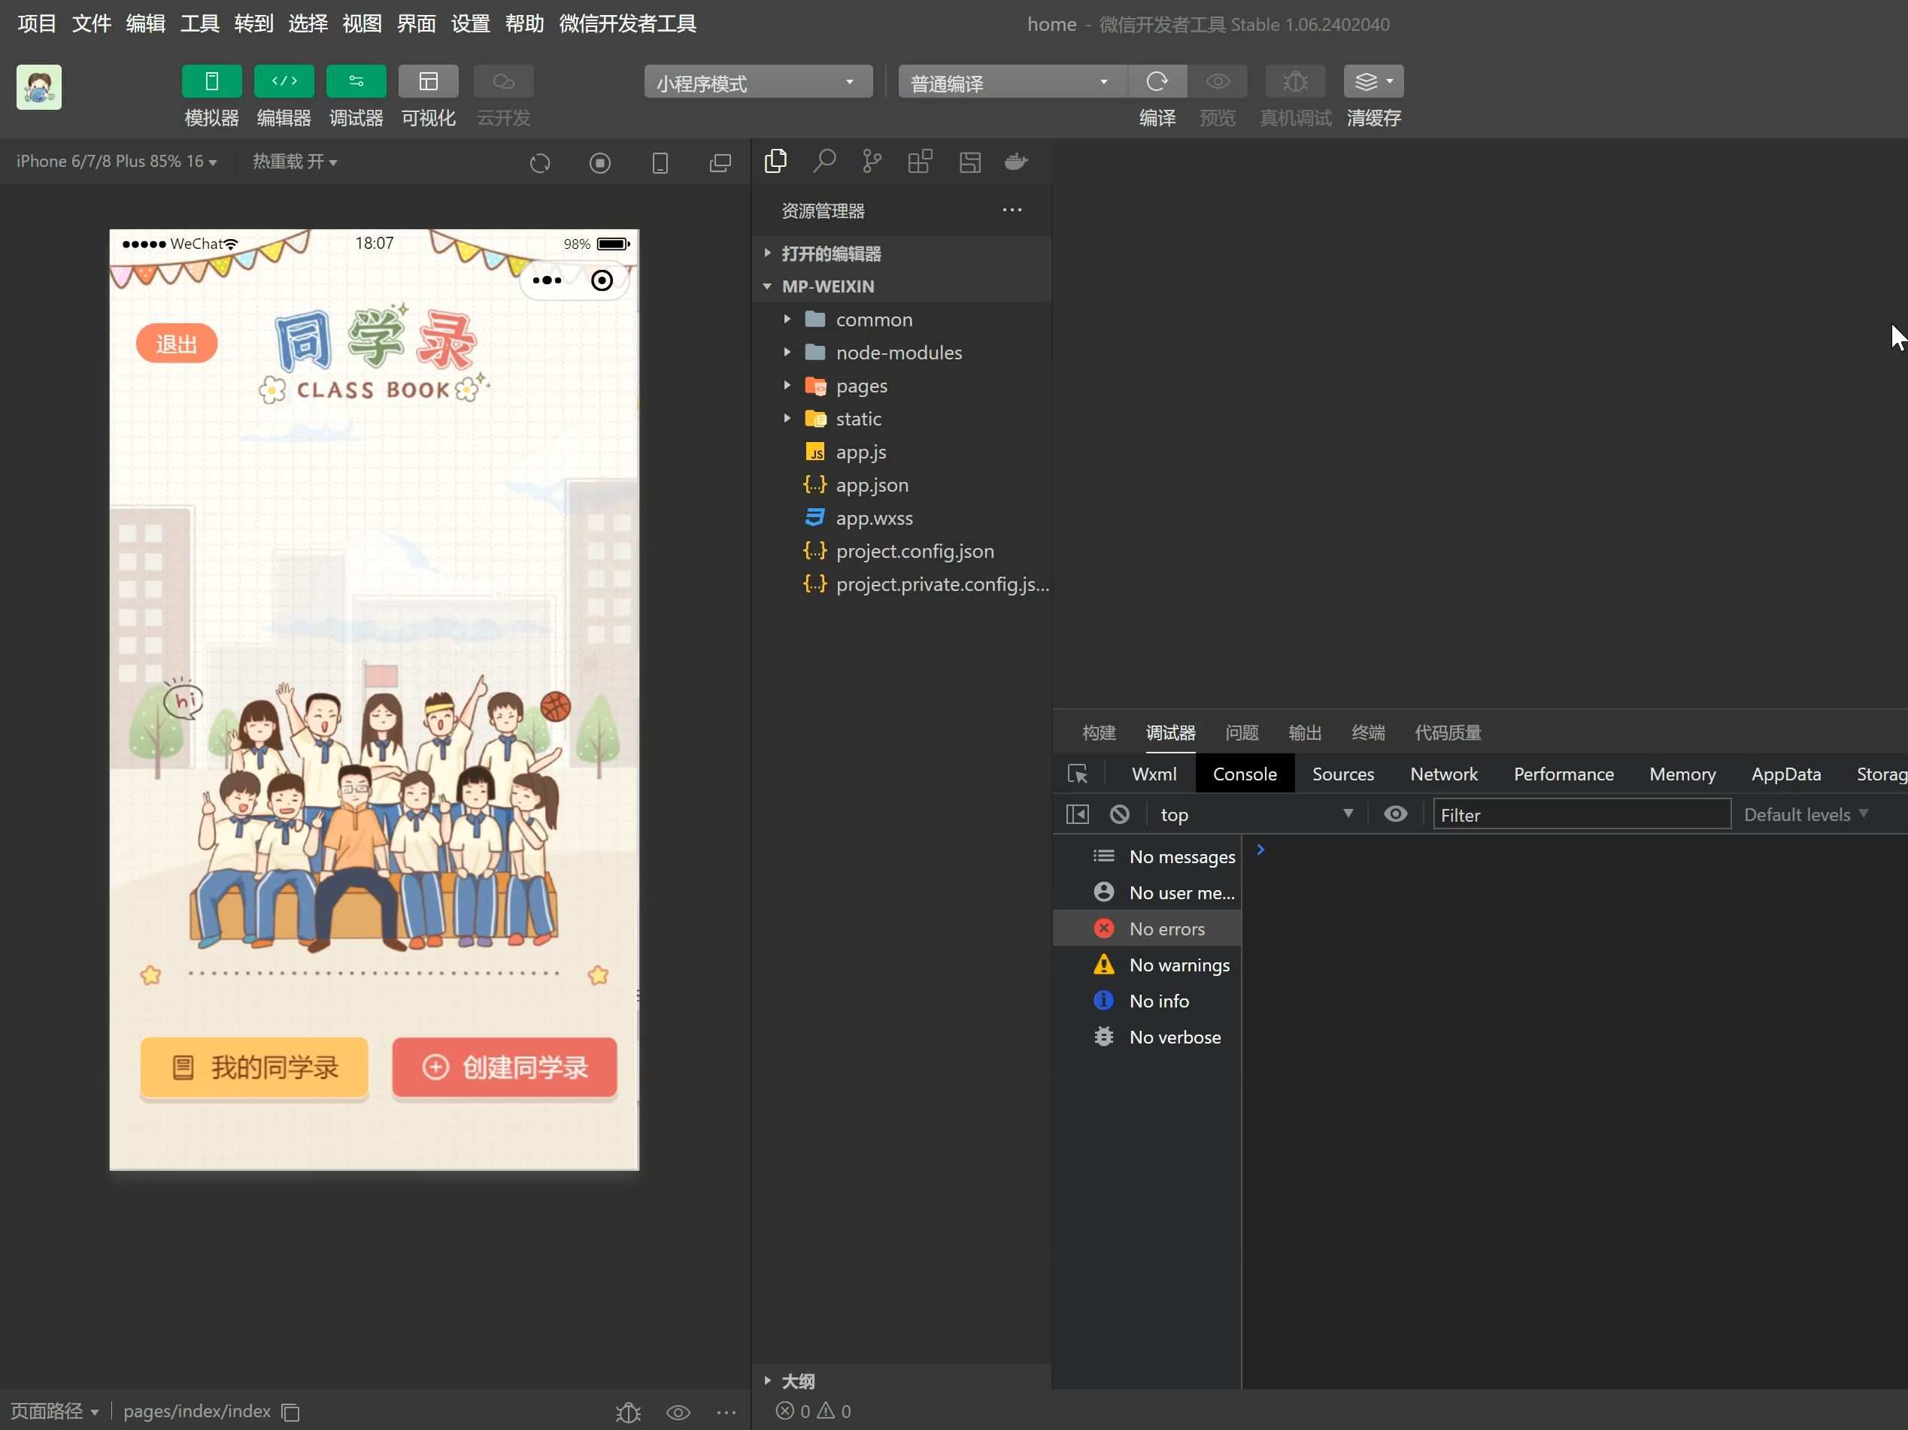Open the 工具 menu
Viewport: 1908px width, 1430px height.
coord(199,24)
